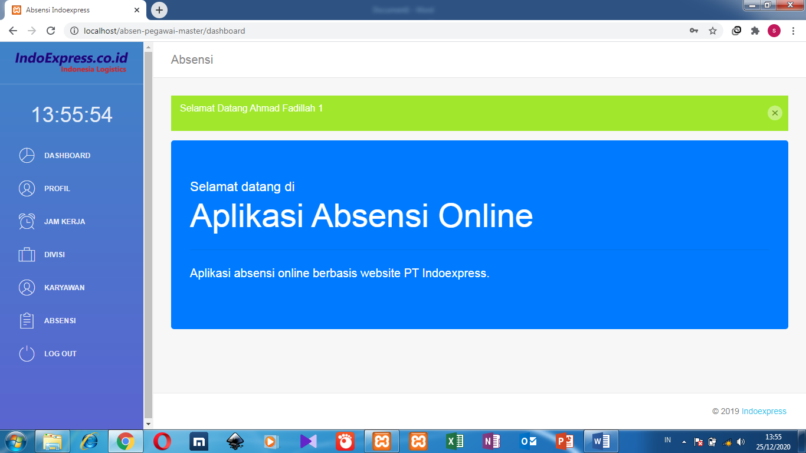Image resolution: width=806 pixels, height=453 pixels.
Task: Open Karyawan using the person icon
Action: 26,287
